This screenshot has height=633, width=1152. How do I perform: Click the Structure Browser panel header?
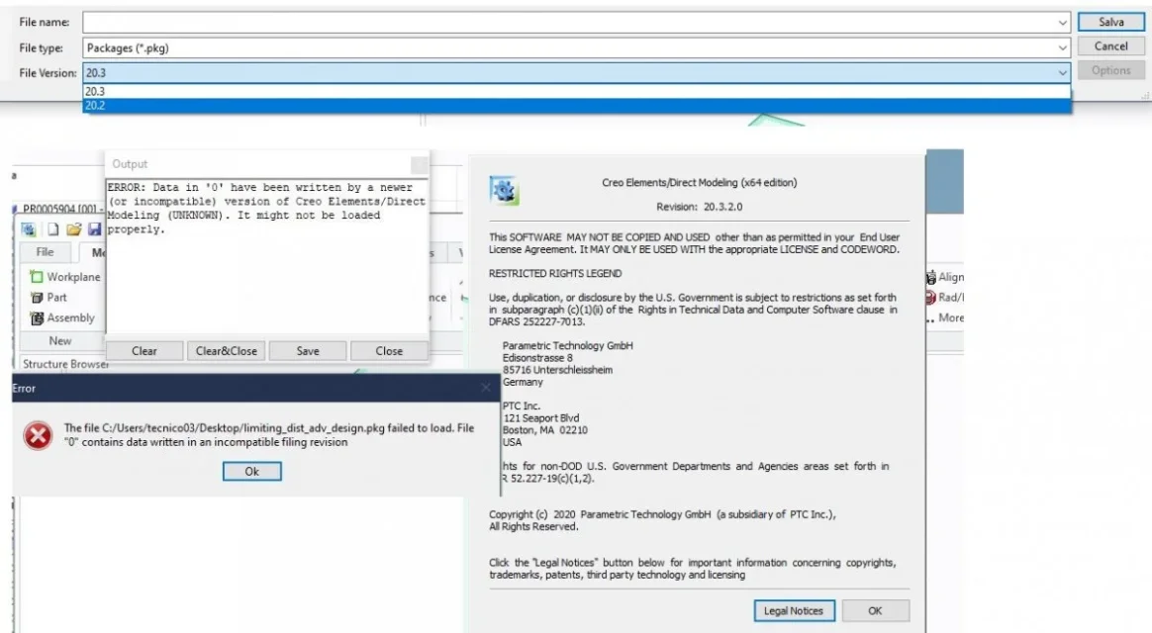pyautogui.click(x=65, y=364)
